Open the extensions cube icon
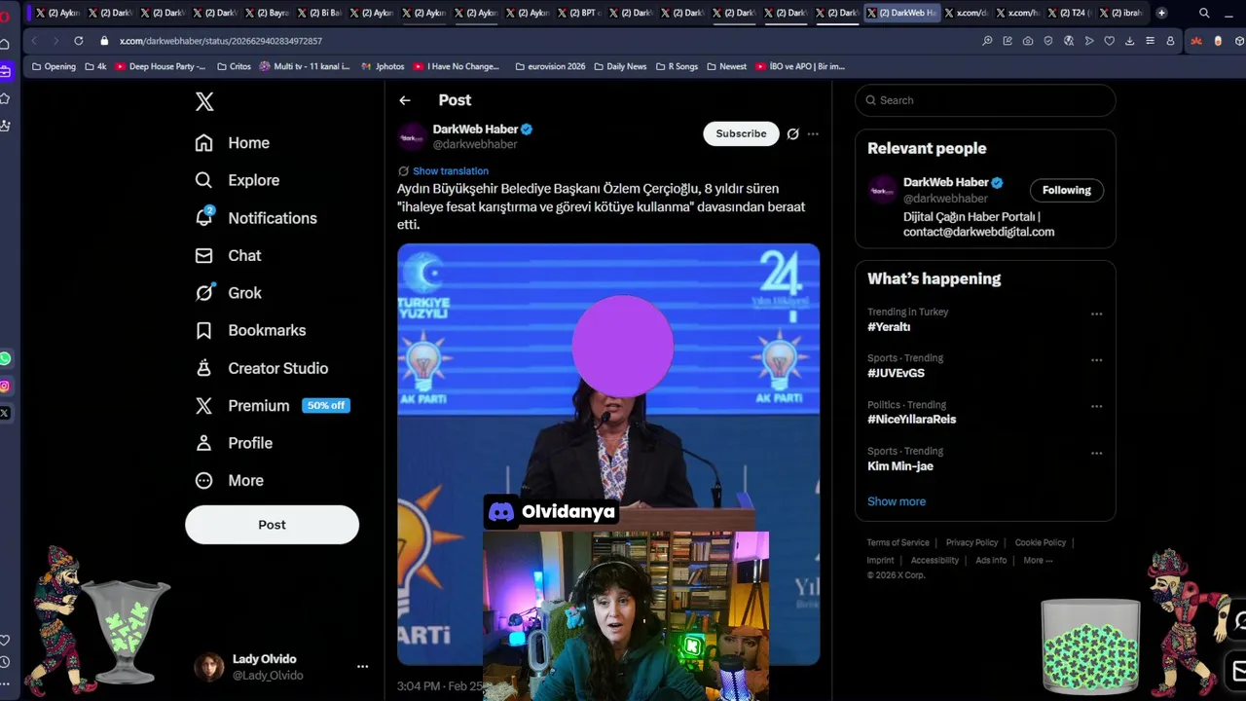1246x701 pixels. pos(1239,41)
